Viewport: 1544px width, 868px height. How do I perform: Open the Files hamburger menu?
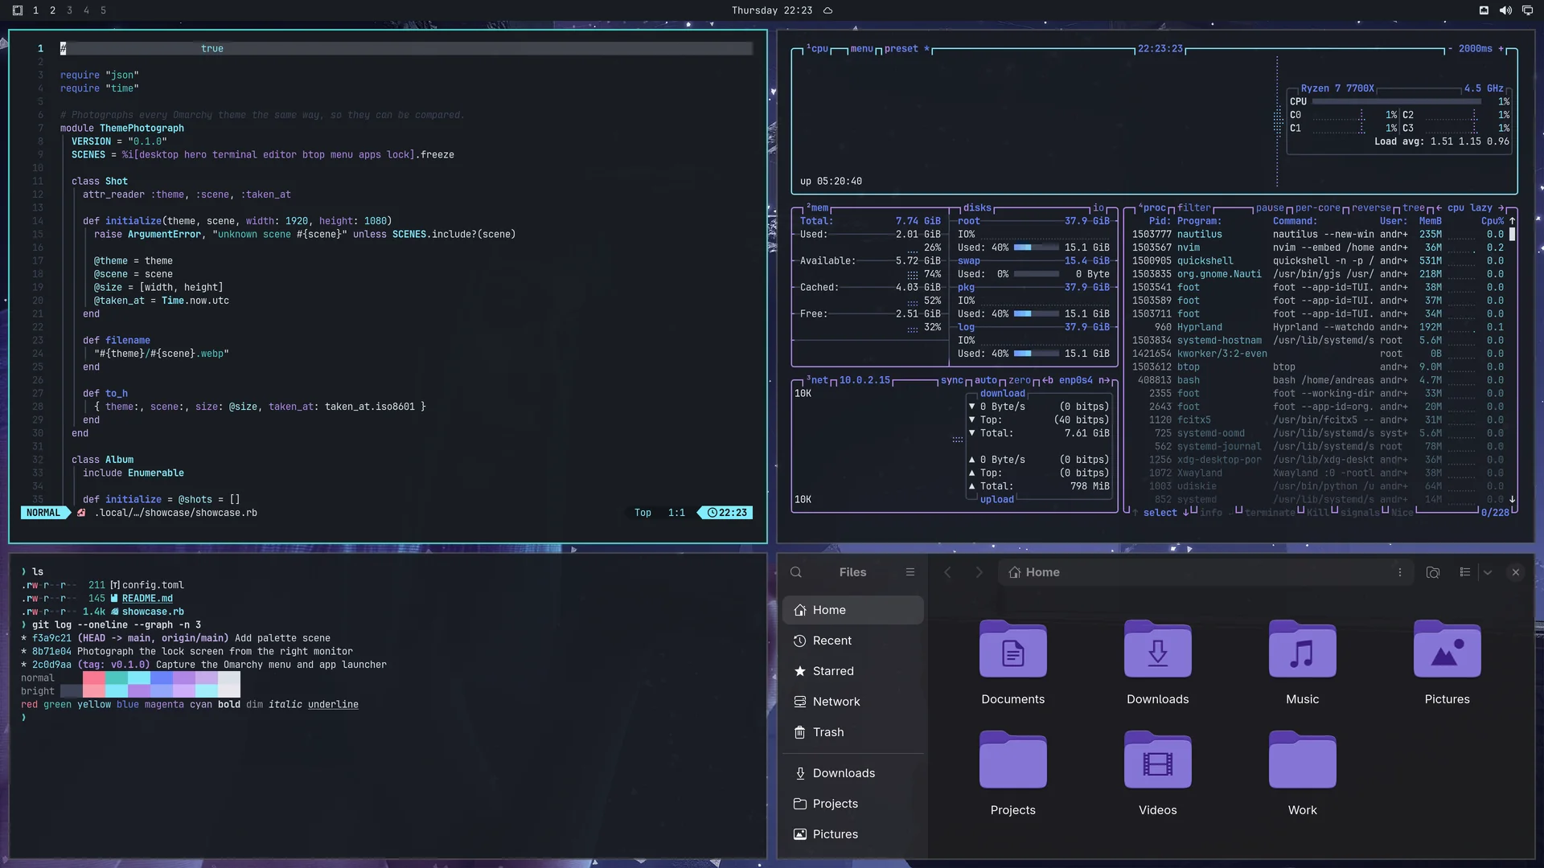pos(910,572)
